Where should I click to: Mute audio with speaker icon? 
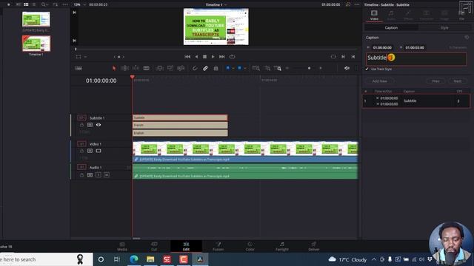[x=347, y=68]
